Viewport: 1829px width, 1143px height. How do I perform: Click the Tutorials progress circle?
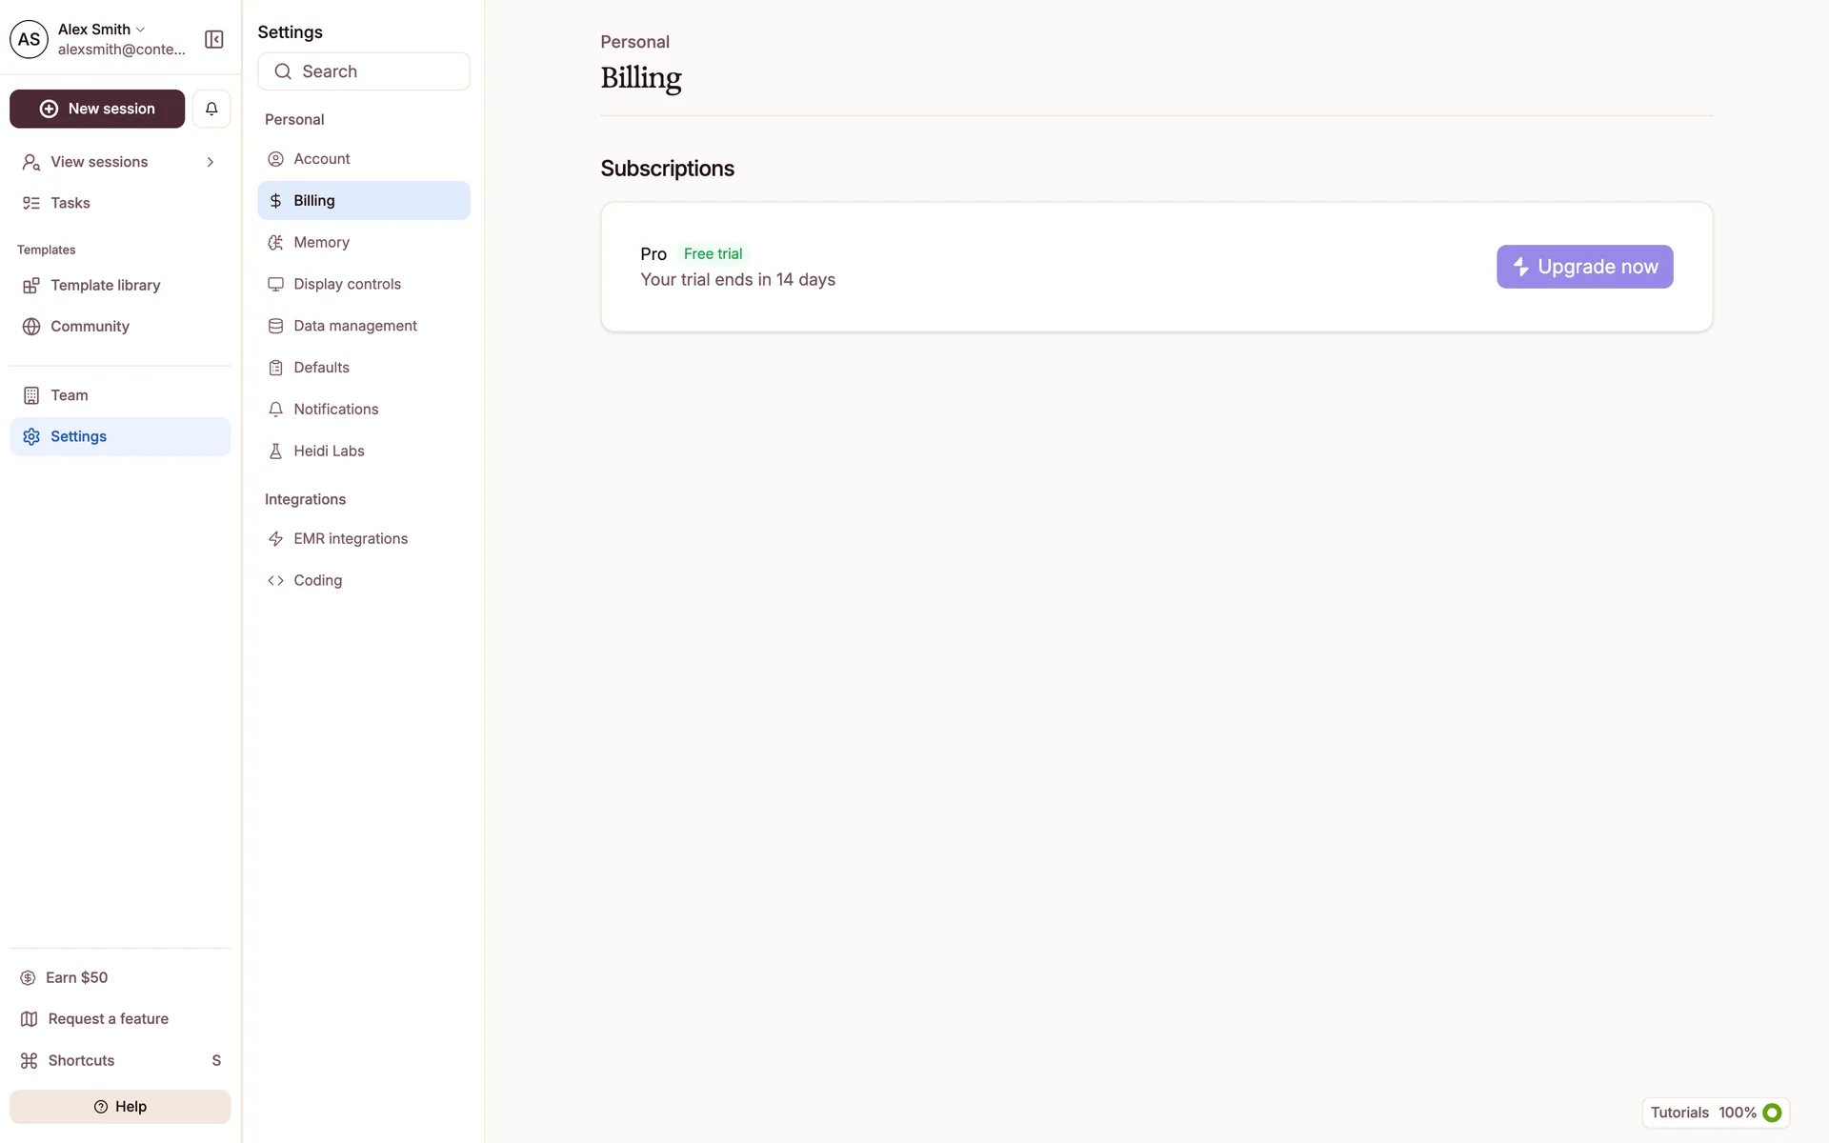click(x=1772, y=1113)
